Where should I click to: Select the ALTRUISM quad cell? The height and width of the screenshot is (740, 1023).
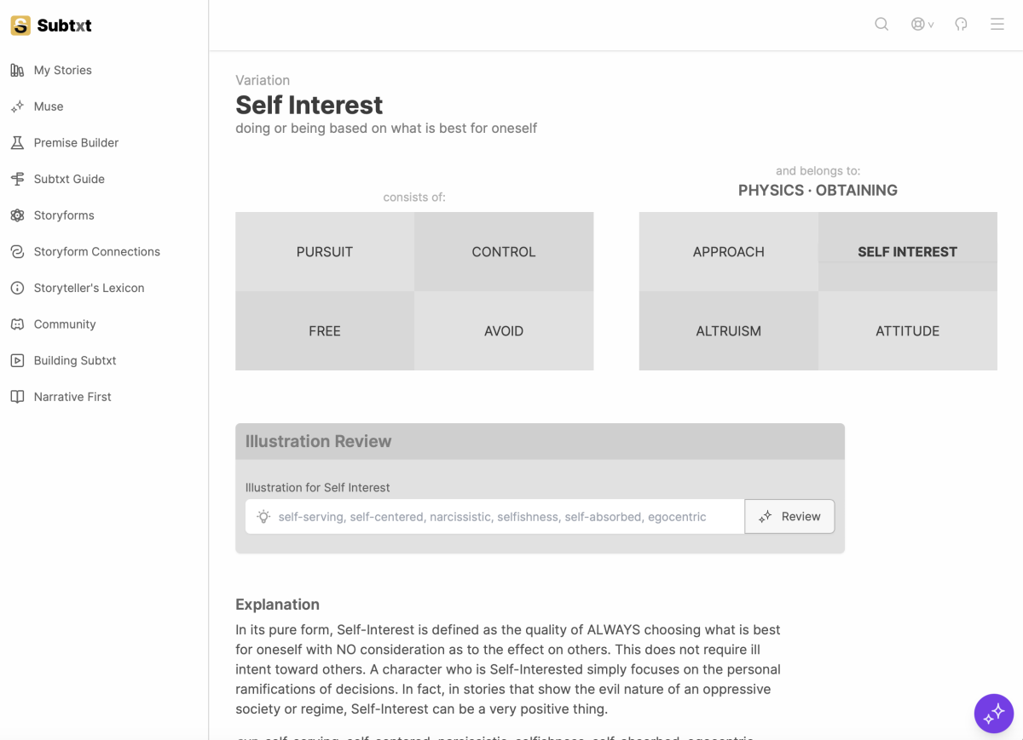pos(728,330)
